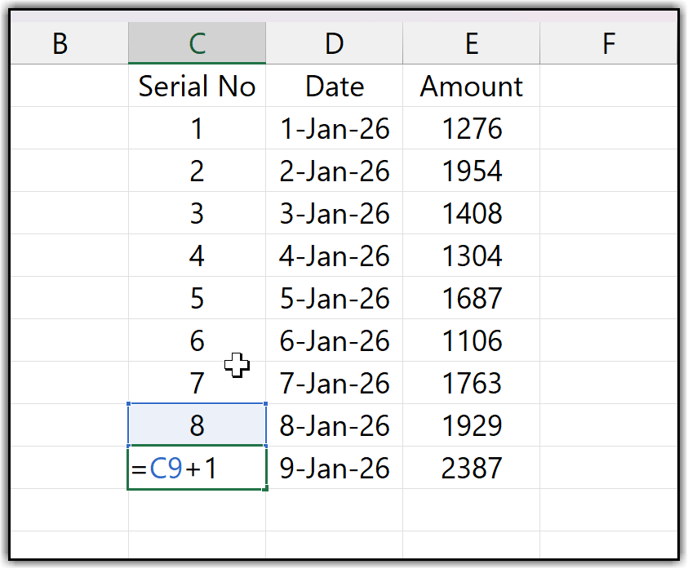Viewport: 688px width, 569px height.
Task: Click the cell showing amount 1276
Action: coord(471,129)
